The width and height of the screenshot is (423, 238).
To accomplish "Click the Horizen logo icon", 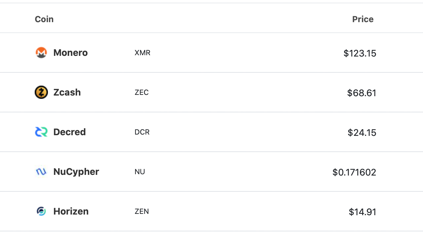I will pos(41,211).
